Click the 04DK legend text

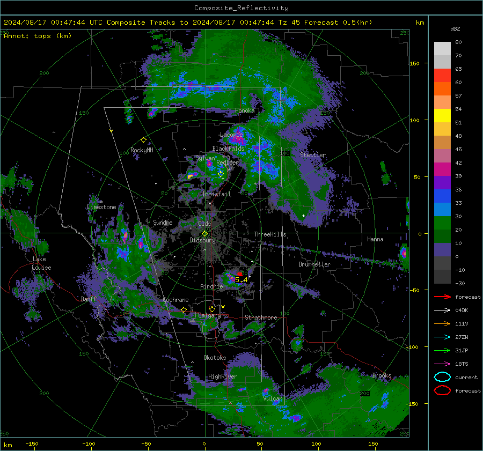coord(462,310)
